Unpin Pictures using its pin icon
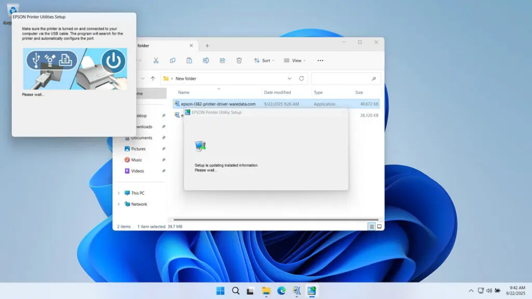This screenshot has height=299, width=532. (x=164, y=149)
